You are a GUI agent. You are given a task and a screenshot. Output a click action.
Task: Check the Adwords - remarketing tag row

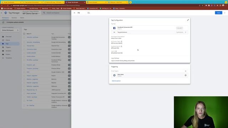24,42
